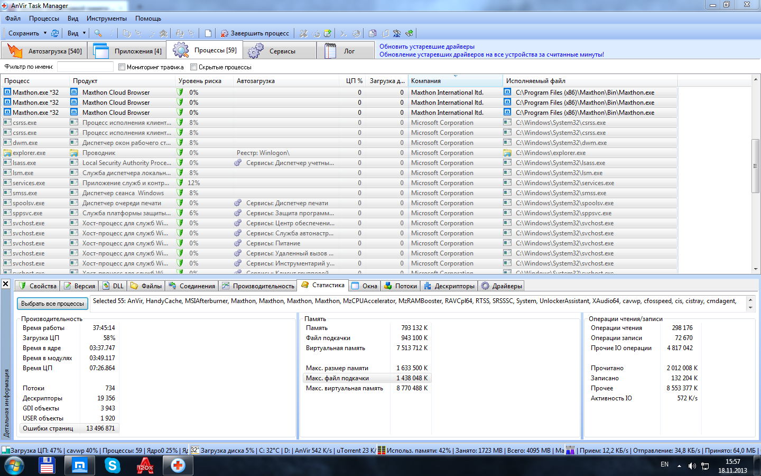This screenshot has height=476, width=761.
Task: Click the refresh icon beside Сохранить
Action: tap(55, 33)
